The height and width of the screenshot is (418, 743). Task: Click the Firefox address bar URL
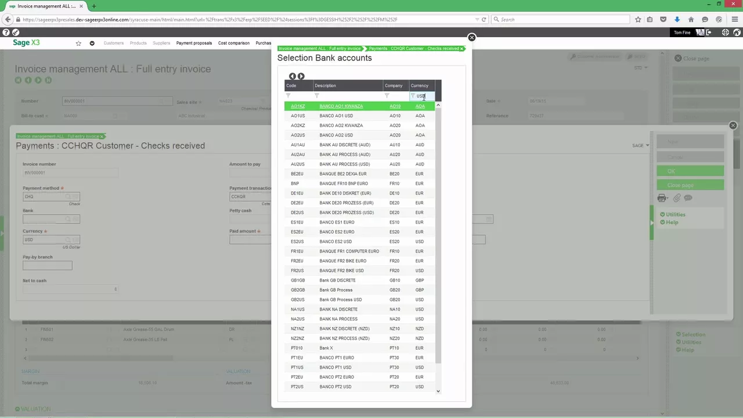(210, 19)
